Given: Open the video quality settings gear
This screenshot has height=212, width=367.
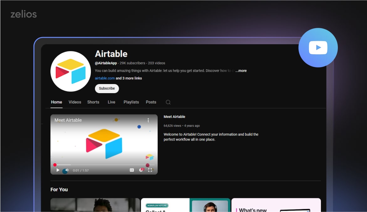Looking at the screenshot, I should pos(141,170).
